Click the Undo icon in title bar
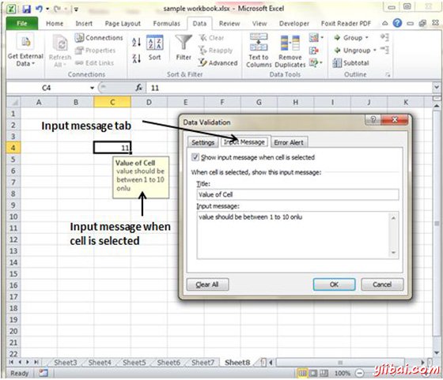Screen dimensions: 443x380 (39, 9)
